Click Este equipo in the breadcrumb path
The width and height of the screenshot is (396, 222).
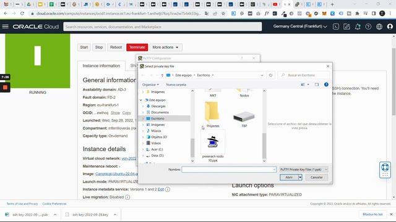[x=183, y=75]
